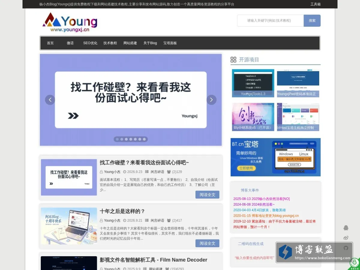Screen dimensions: 360x270
Task: Click author Young小杰 on 2026.9.23 post
Action: coord(112,172)
